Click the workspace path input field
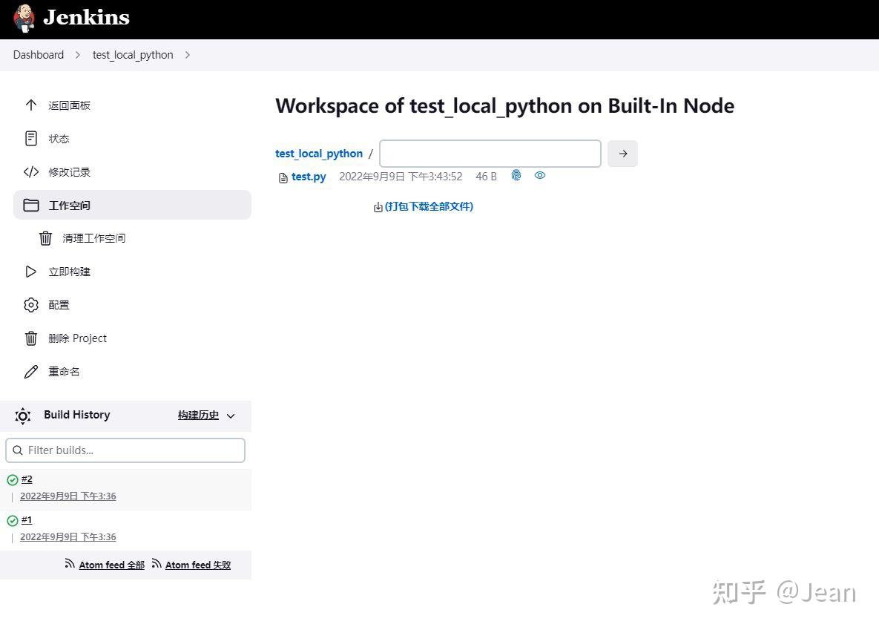Image resolution: width=879 pixels, height=627 pixels. [x=490, y=154]
